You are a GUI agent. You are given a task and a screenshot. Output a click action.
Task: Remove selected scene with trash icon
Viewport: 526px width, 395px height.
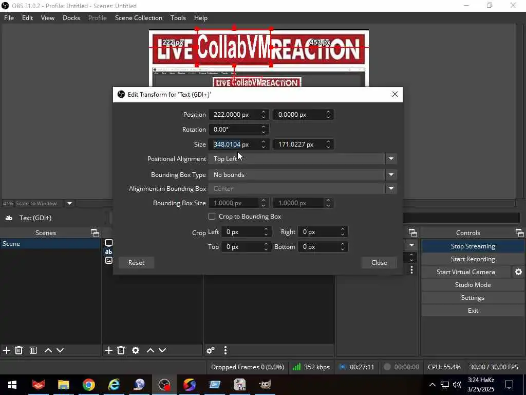(19, 350)
